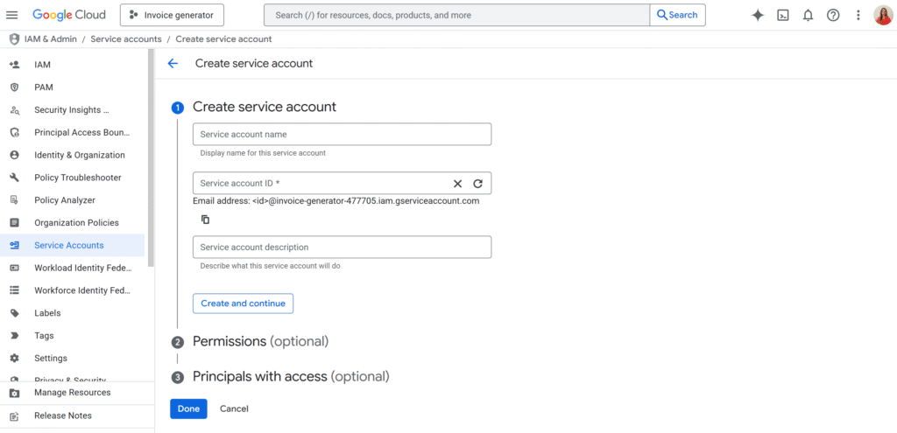The height and width of the screenshot is (433, 897).
Task: Expand the Permissions (optional) step
Action: tap(260, 341)
